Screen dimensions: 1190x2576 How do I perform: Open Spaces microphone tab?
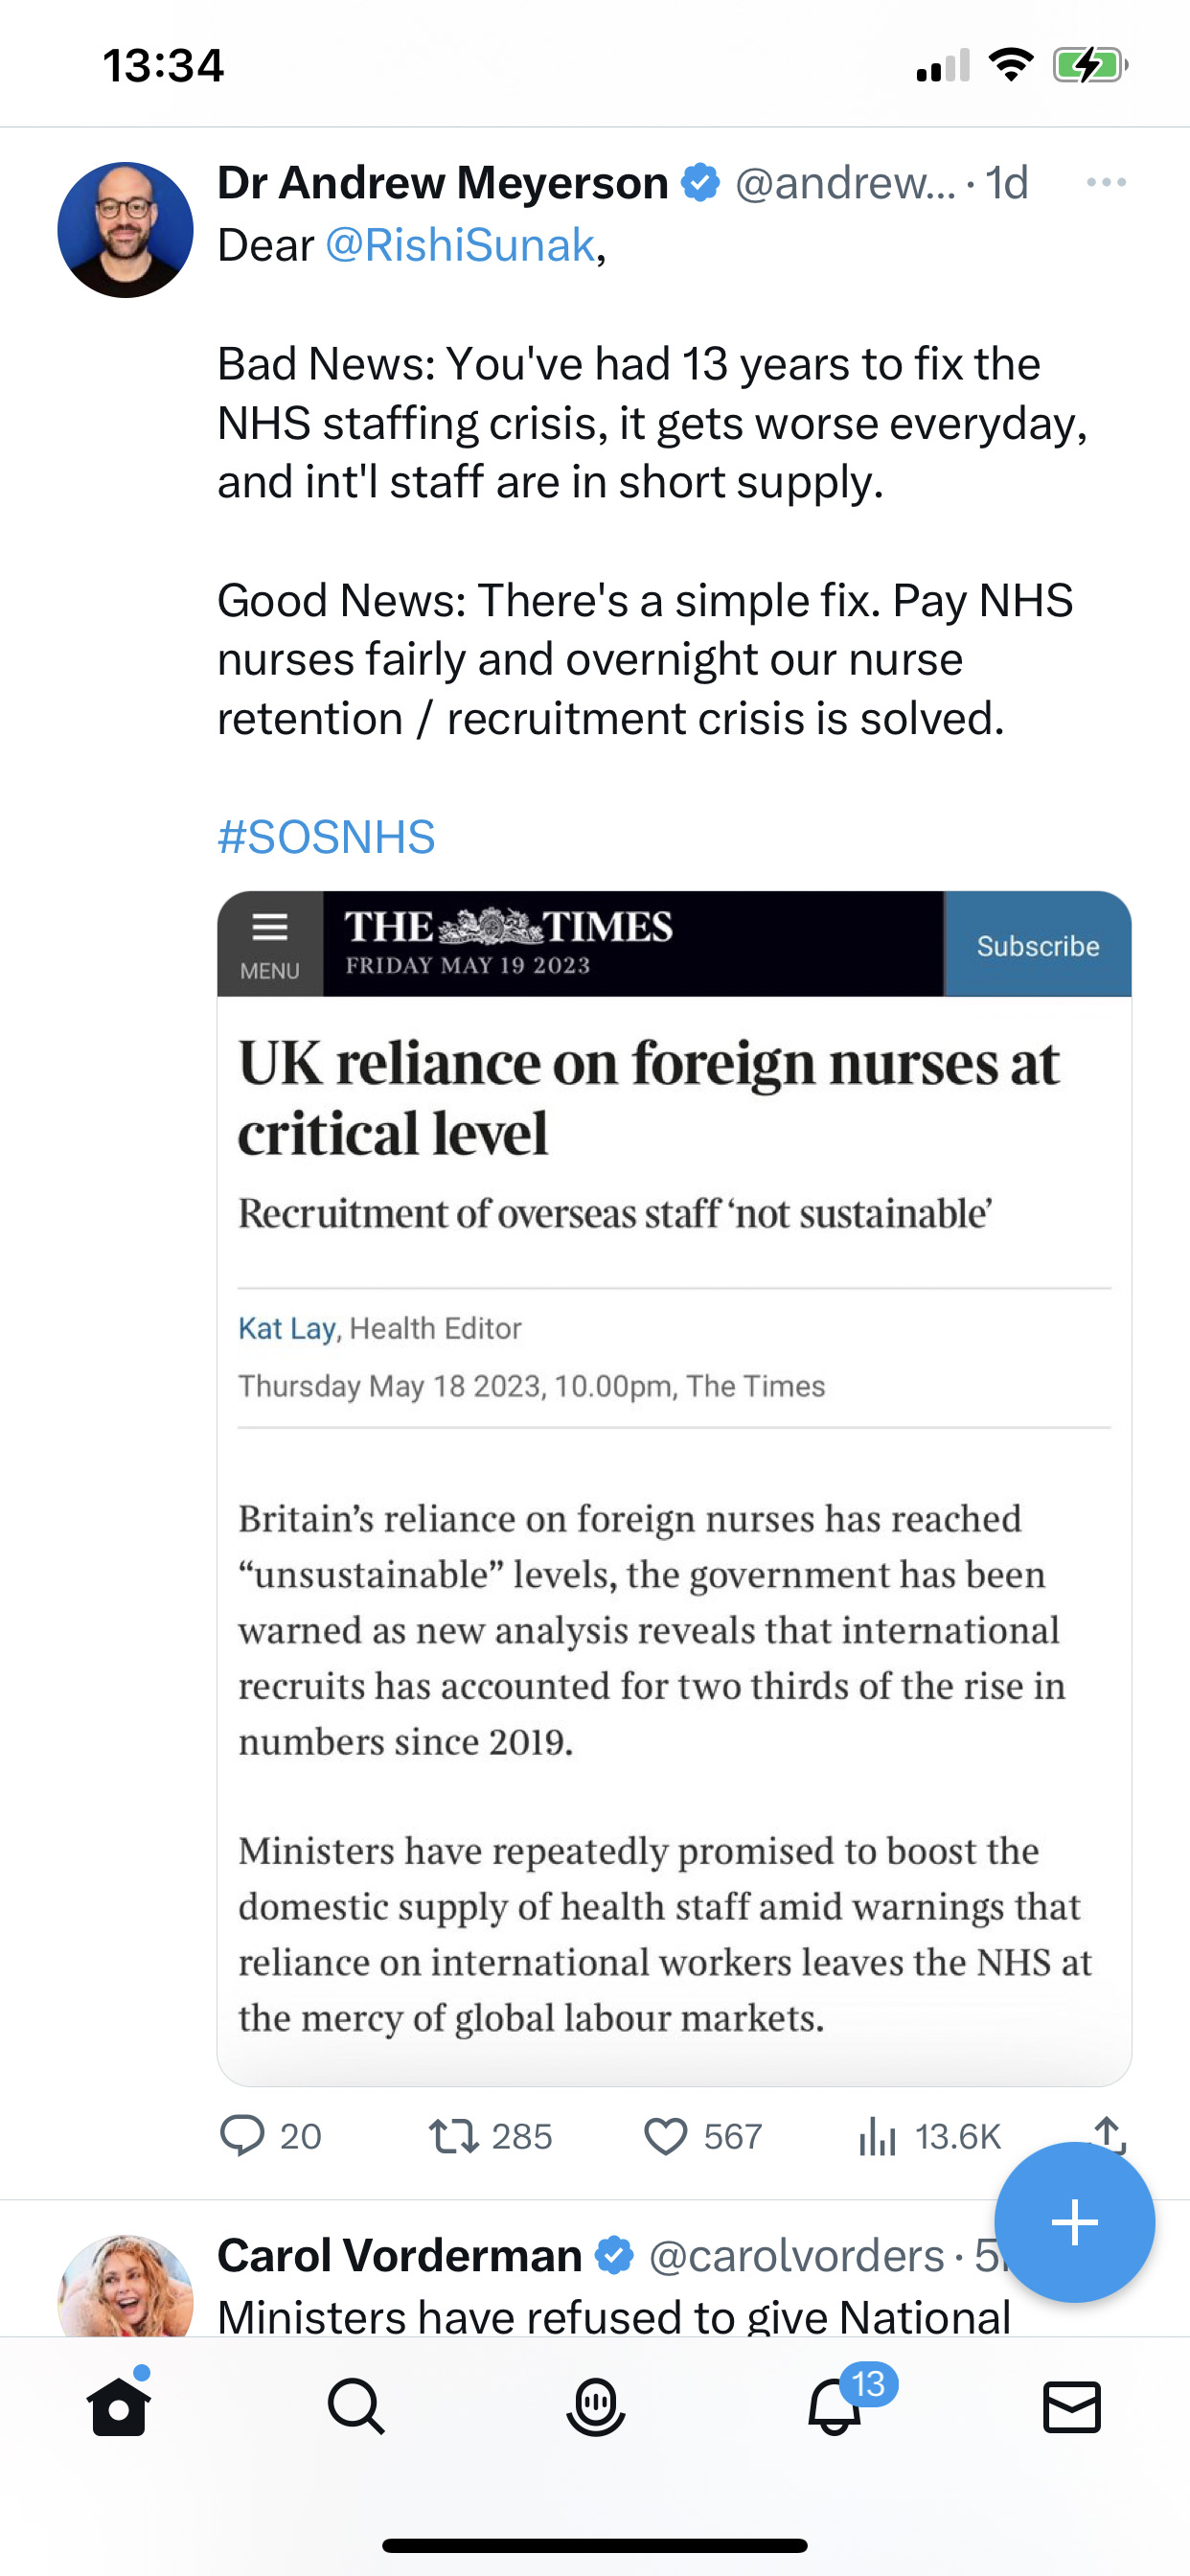point(595,2405)
